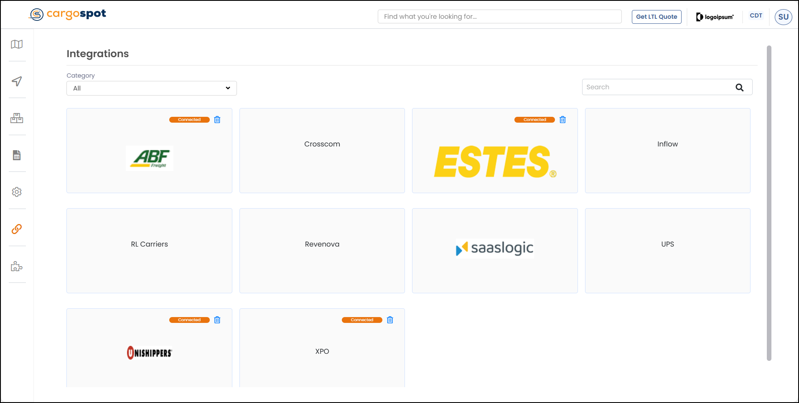The height and width of the screenshot is (403, 799).
Task: Remove the XPO integration via trash icon
Action: (x=390, y=320)
